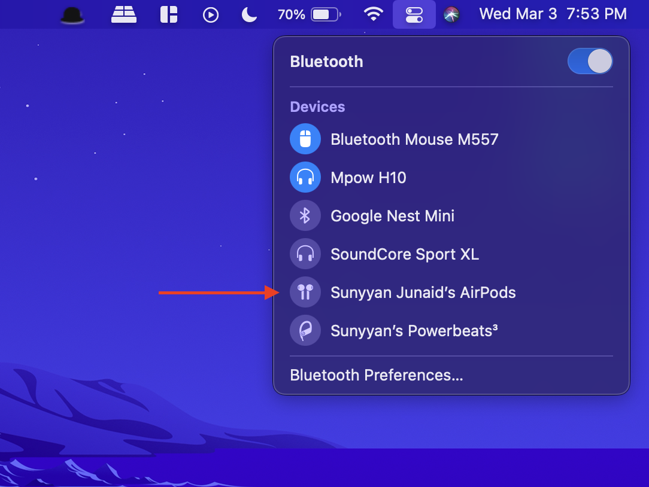The height and width of the screenshot is (487, 649).
Task: Click the Bluetooth Mouse M557 mouse icon
Action: pyautogui.click(x=305, y=139)
